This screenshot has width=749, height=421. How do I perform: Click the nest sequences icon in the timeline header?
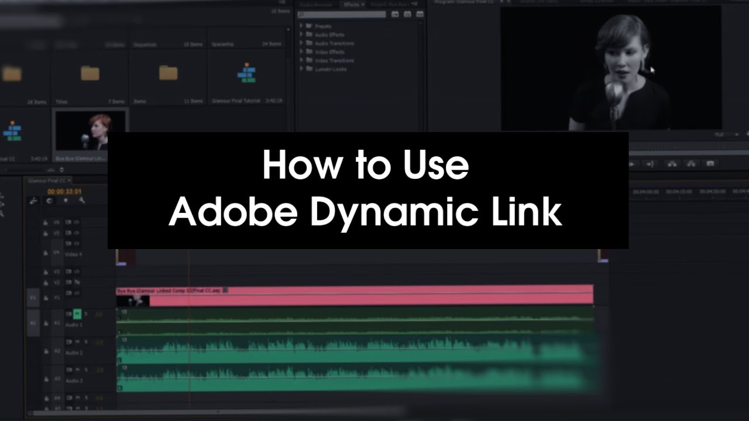pyautogui.click(x=33, y=201)
